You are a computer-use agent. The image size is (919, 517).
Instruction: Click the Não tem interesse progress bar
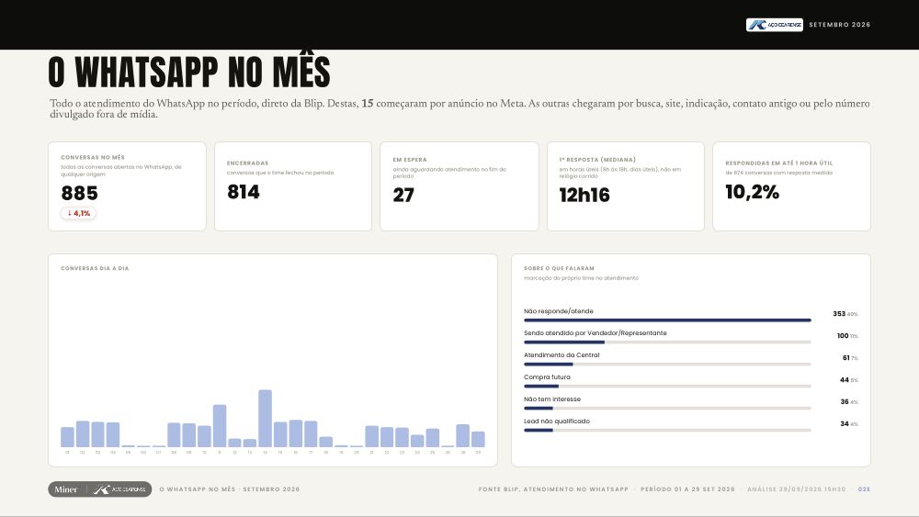click(667, 408)
